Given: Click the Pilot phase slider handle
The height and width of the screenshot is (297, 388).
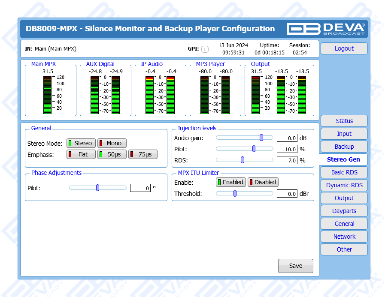Looking at the screenshot, I should [x=98, y=187].
